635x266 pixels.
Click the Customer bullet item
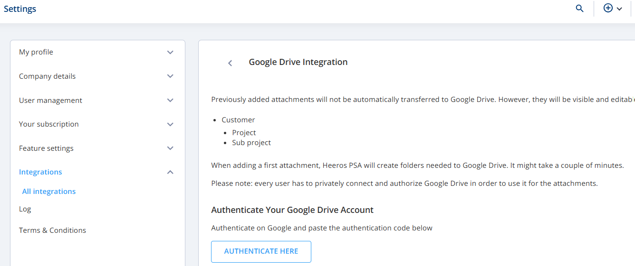coord(238,120)
